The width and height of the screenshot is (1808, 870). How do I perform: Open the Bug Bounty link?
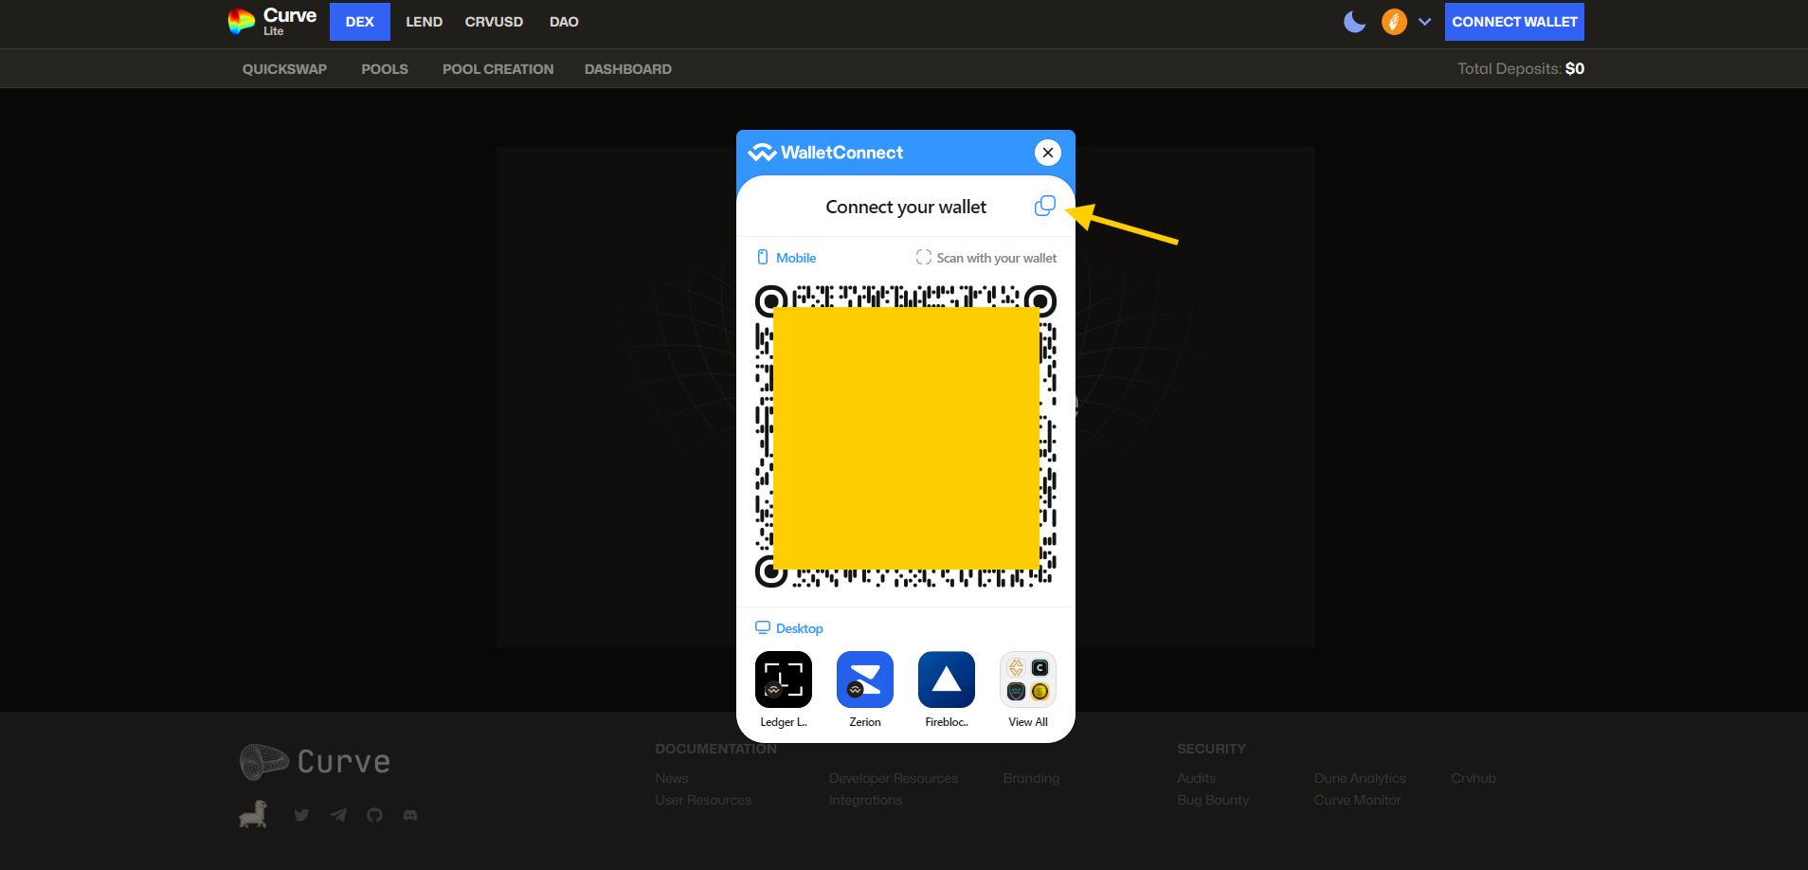1213,800
